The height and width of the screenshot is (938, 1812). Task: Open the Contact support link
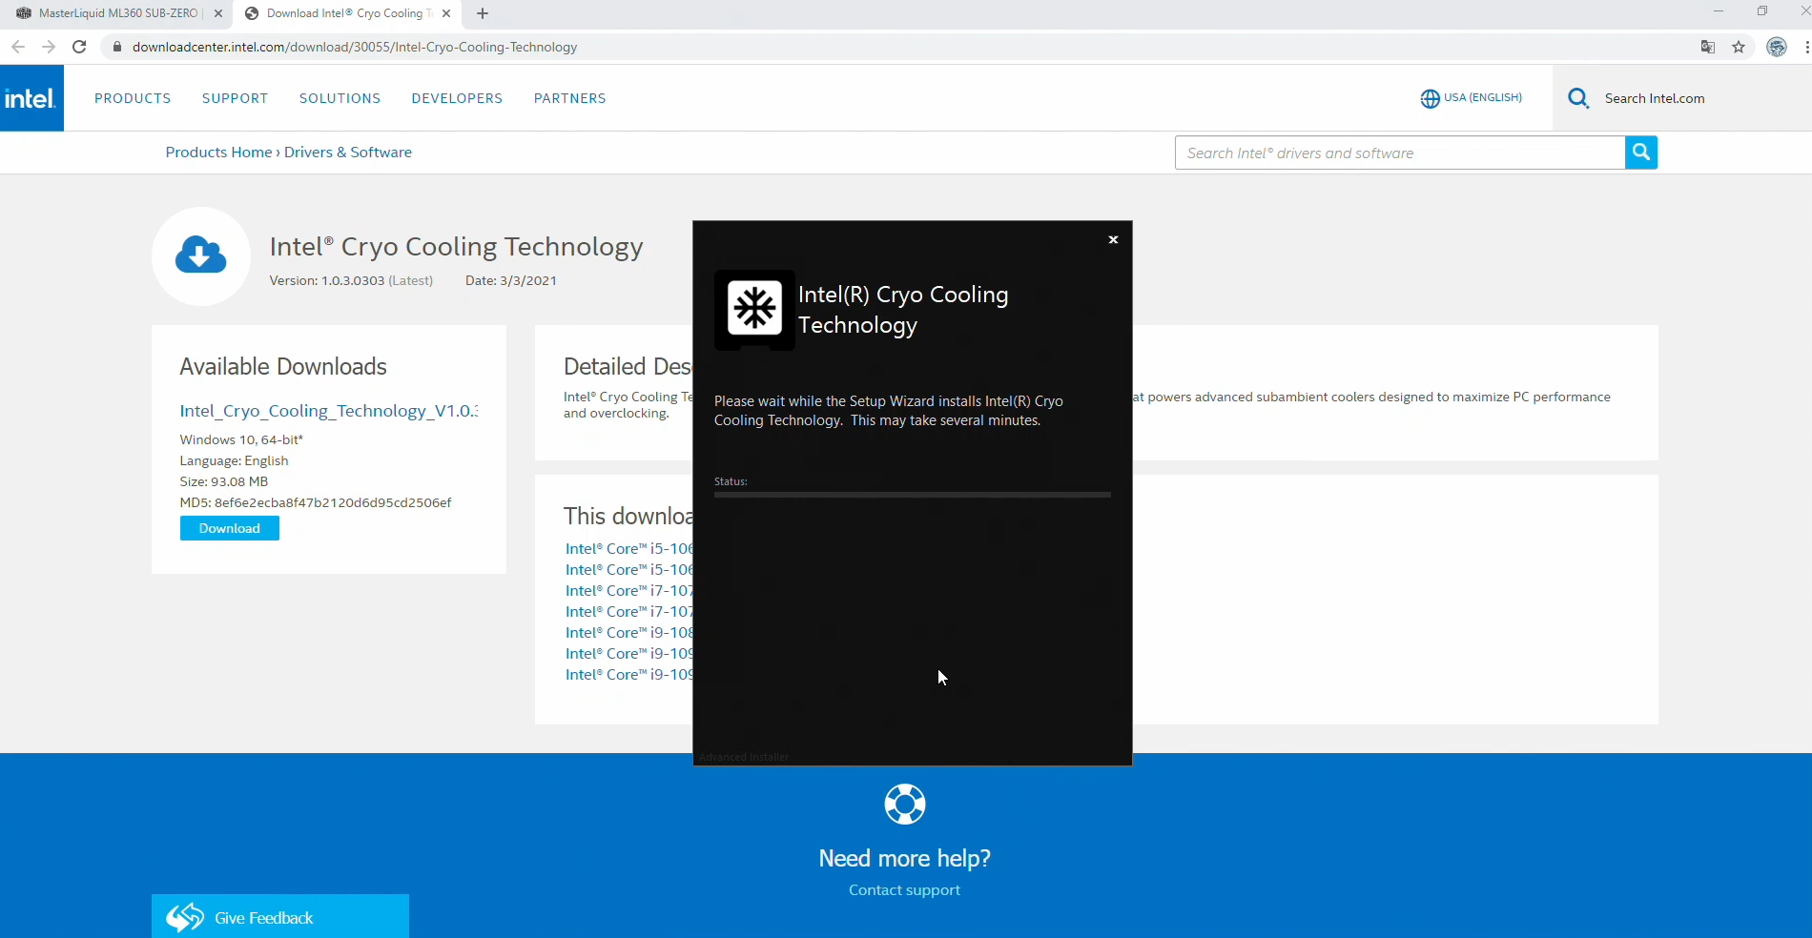point(904,890)
